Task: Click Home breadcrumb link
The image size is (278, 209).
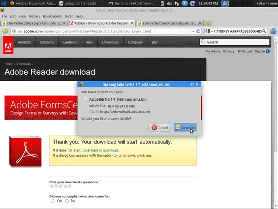Action: pyautogui.click(x=8, y=64)
